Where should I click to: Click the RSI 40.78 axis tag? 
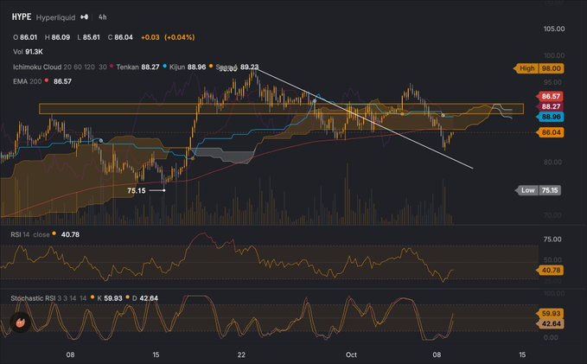pyautogui.click(x=551, y=270)
